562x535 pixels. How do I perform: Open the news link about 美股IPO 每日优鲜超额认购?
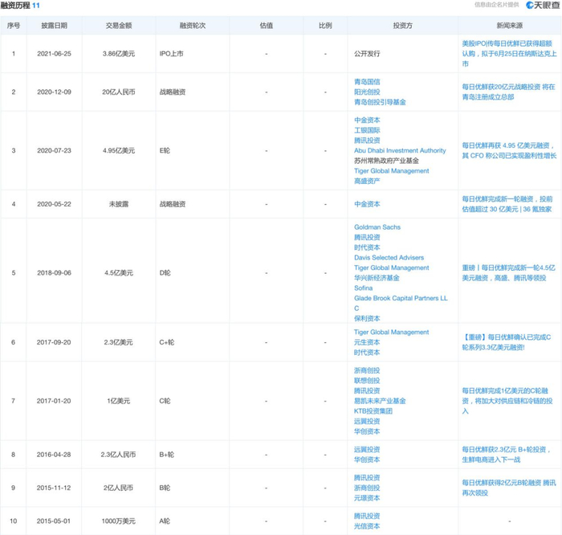click(509, 54)
